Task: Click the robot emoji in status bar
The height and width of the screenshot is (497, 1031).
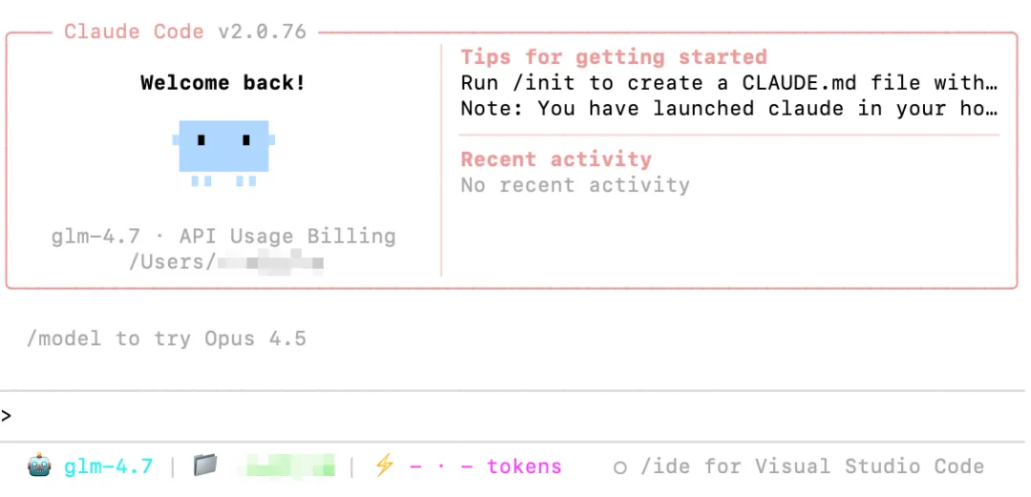Action: click(39, 466)
